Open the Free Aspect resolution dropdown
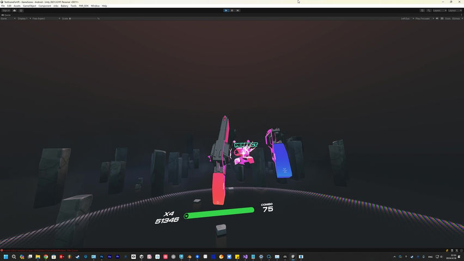 coord(46,19)
